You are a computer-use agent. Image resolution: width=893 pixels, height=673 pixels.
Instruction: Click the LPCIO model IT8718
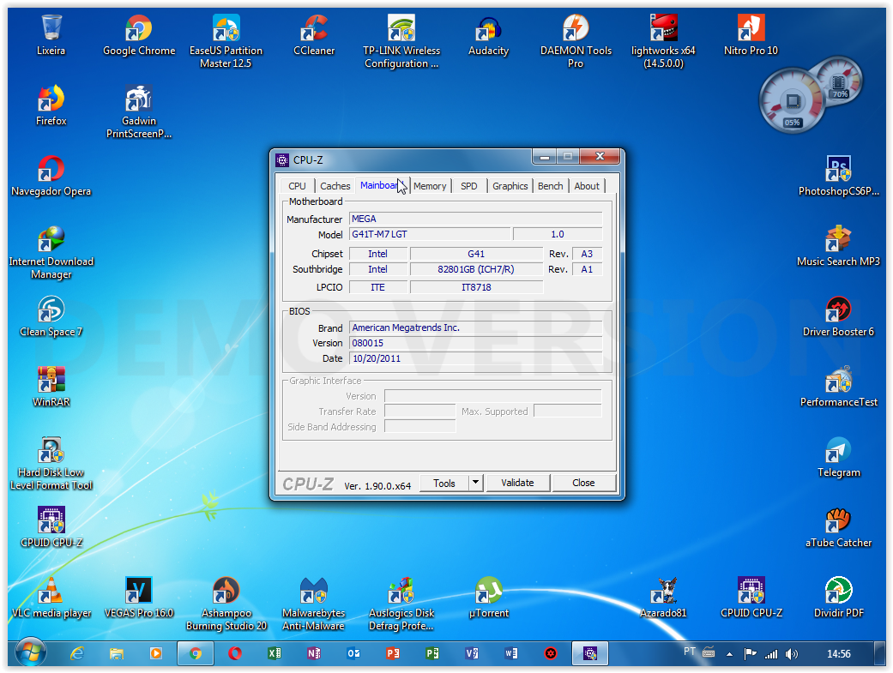(476, 287)
